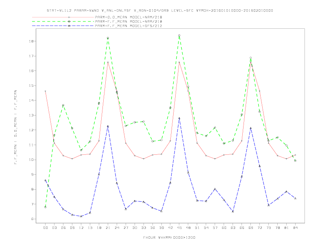Click the green circle marker at hour 84
Screen dimensions: 322x248
[295, 160]
